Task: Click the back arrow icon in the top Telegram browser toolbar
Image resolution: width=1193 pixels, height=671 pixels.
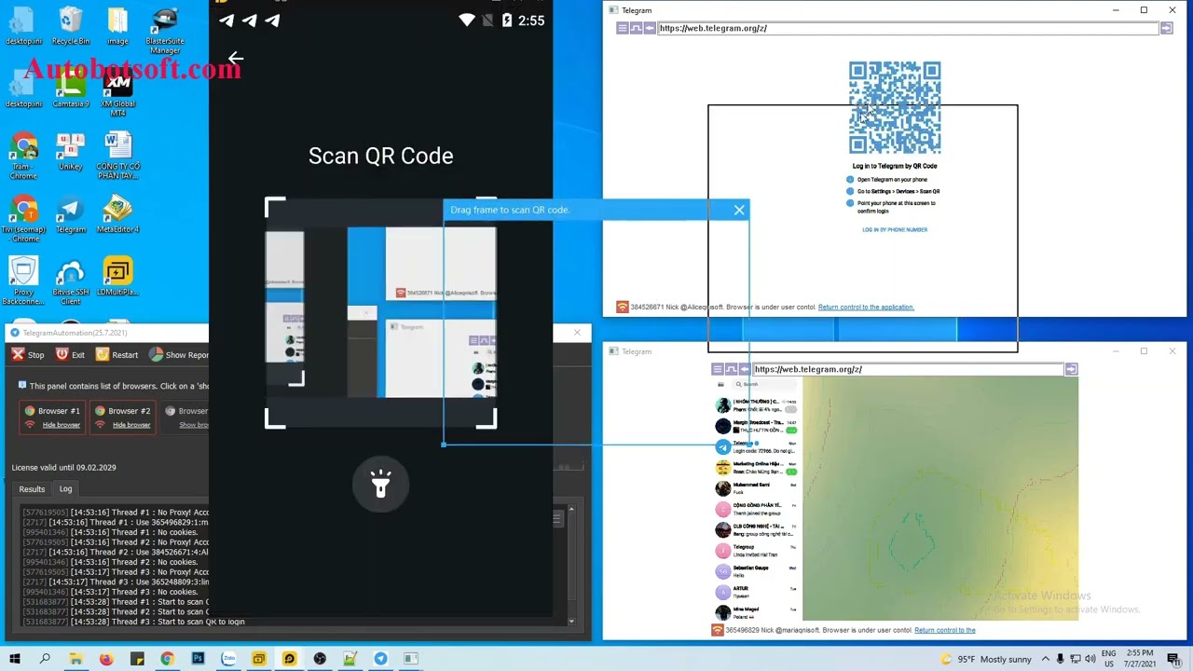Action: point(650,28)
